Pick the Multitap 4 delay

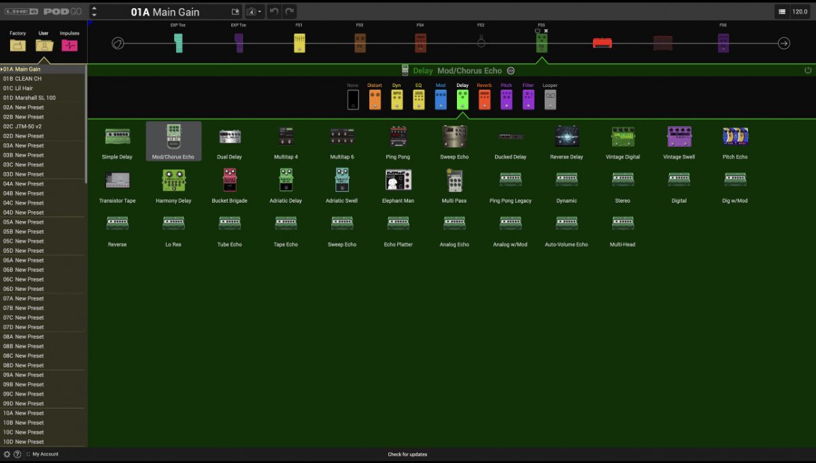pos(286,143)
